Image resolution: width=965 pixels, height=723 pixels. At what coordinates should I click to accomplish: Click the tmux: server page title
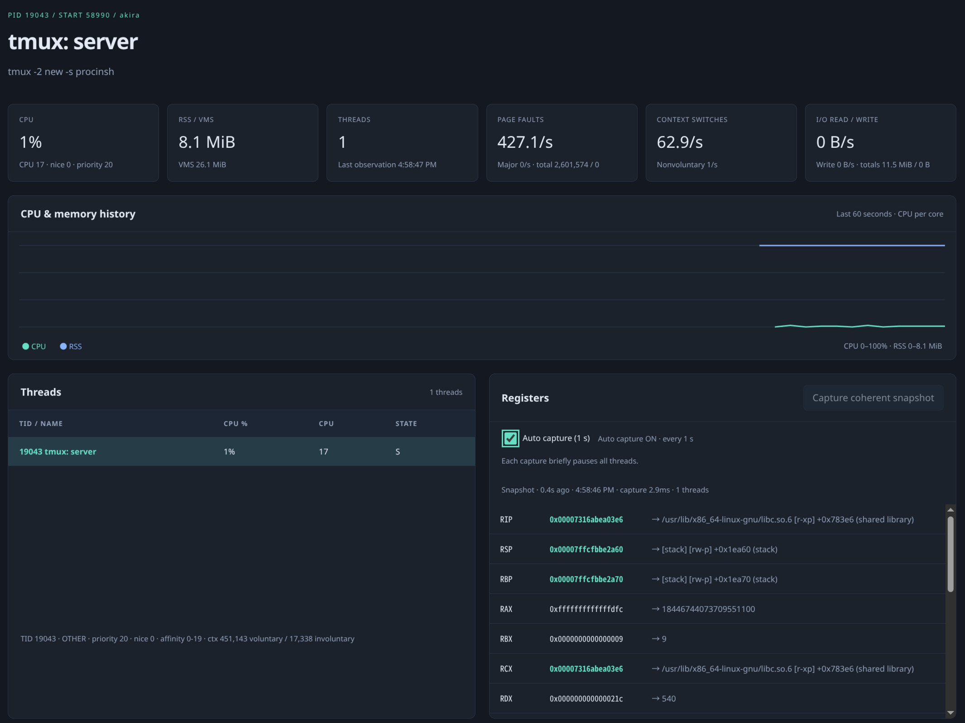(x=73, y=42)
